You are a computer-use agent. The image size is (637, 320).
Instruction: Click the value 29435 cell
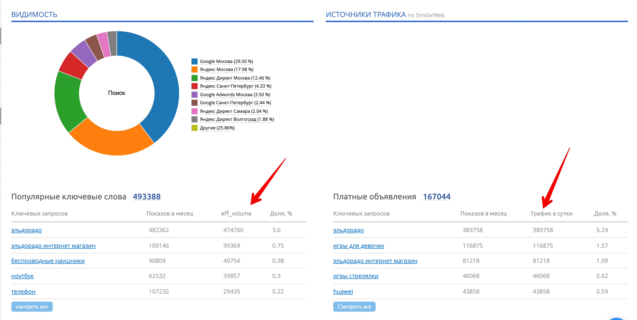click(x=231, y=292)
